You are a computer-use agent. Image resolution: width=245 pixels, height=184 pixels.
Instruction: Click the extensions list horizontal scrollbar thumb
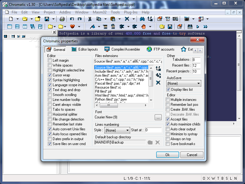(109, 105)
